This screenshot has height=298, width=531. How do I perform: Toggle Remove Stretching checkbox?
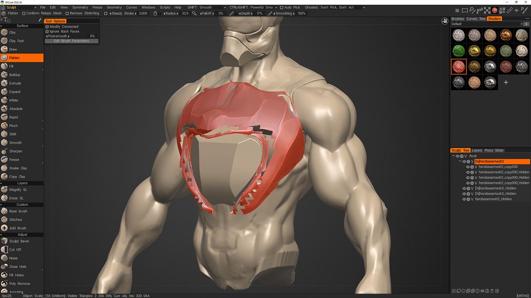pyautogui.click(x=67, y=13)
